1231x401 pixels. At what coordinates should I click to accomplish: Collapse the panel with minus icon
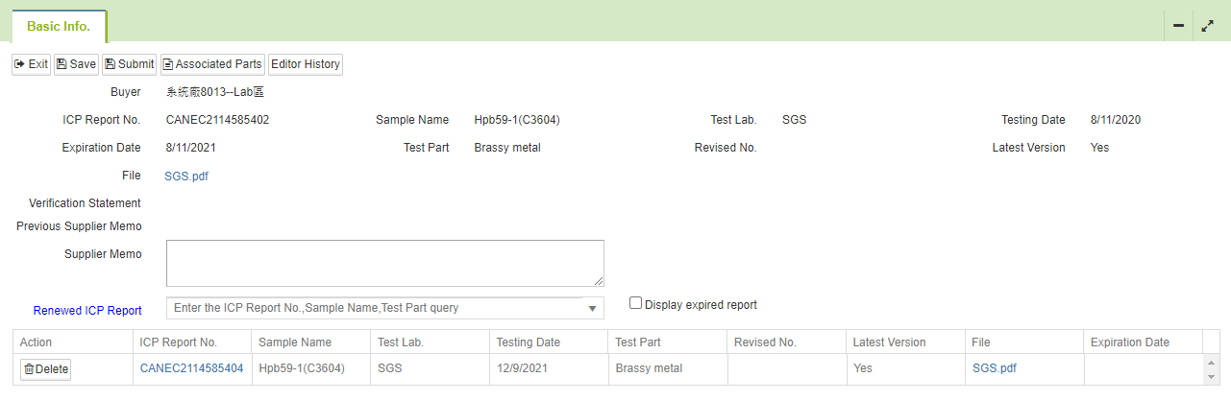(x=1178, y=26)
